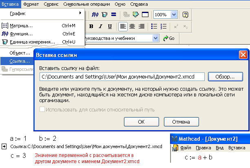Select the Ссылка... menu entry
This screenshot has height=168, width=250.
click(17, 61)
